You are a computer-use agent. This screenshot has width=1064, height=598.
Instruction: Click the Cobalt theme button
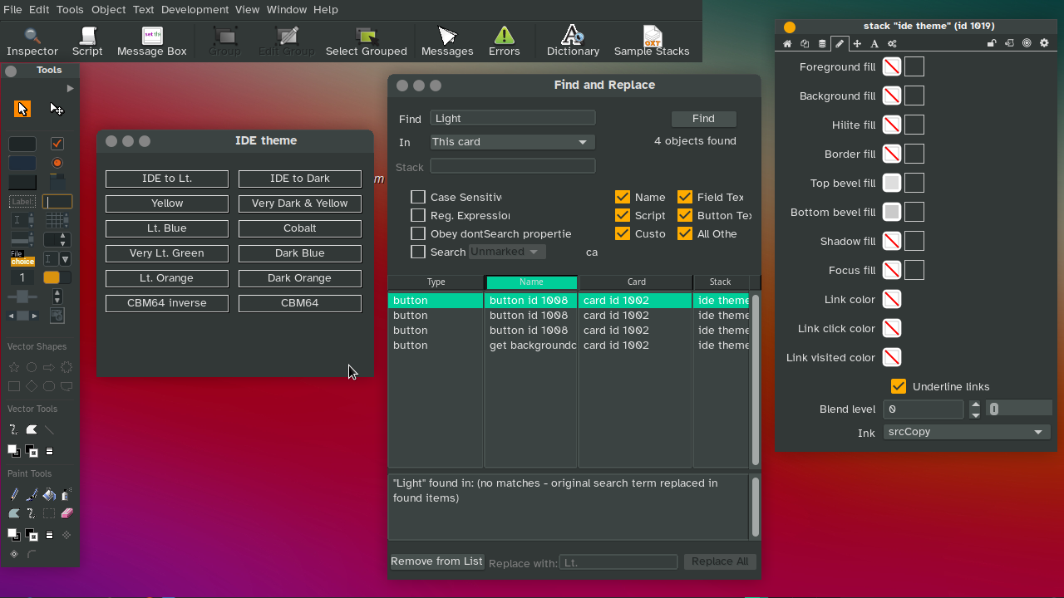pyautogui.click(x=300, y=228)
